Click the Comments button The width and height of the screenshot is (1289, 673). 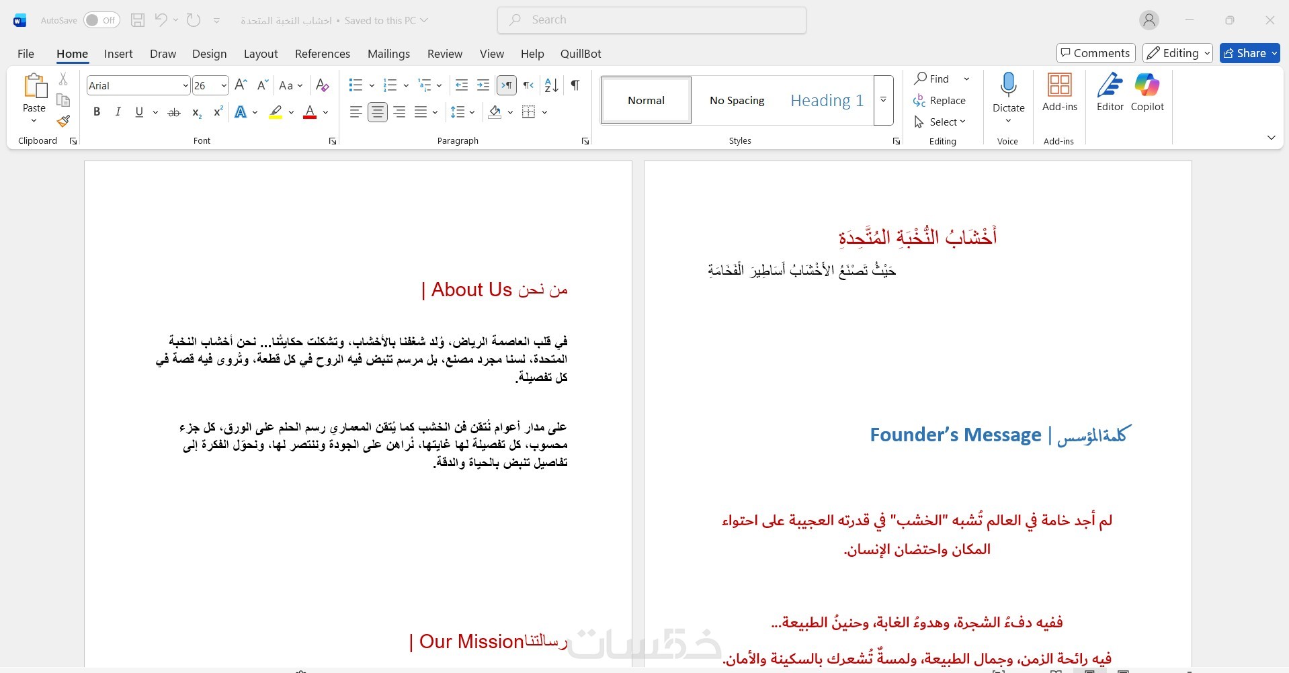[x=1095, y=53]
